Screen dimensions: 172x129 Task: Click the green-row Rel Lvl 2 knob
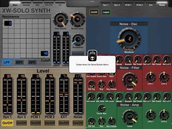click(167, 96)
